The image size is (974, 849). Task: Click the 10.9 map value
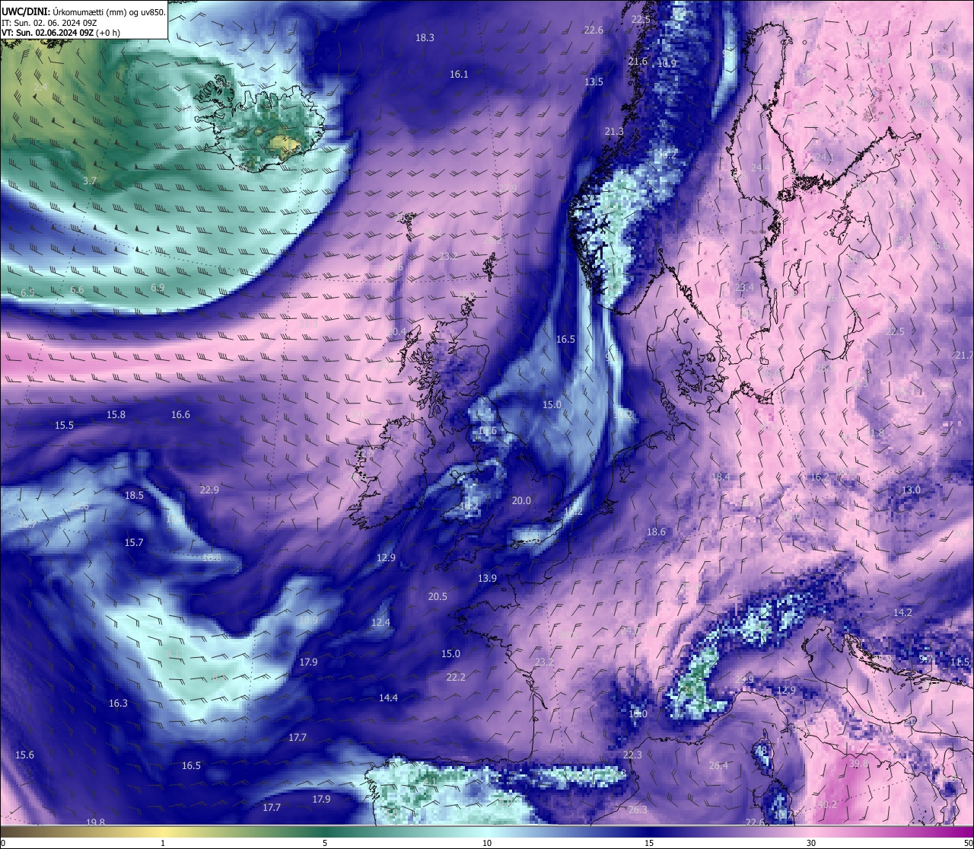coord(667,63)
